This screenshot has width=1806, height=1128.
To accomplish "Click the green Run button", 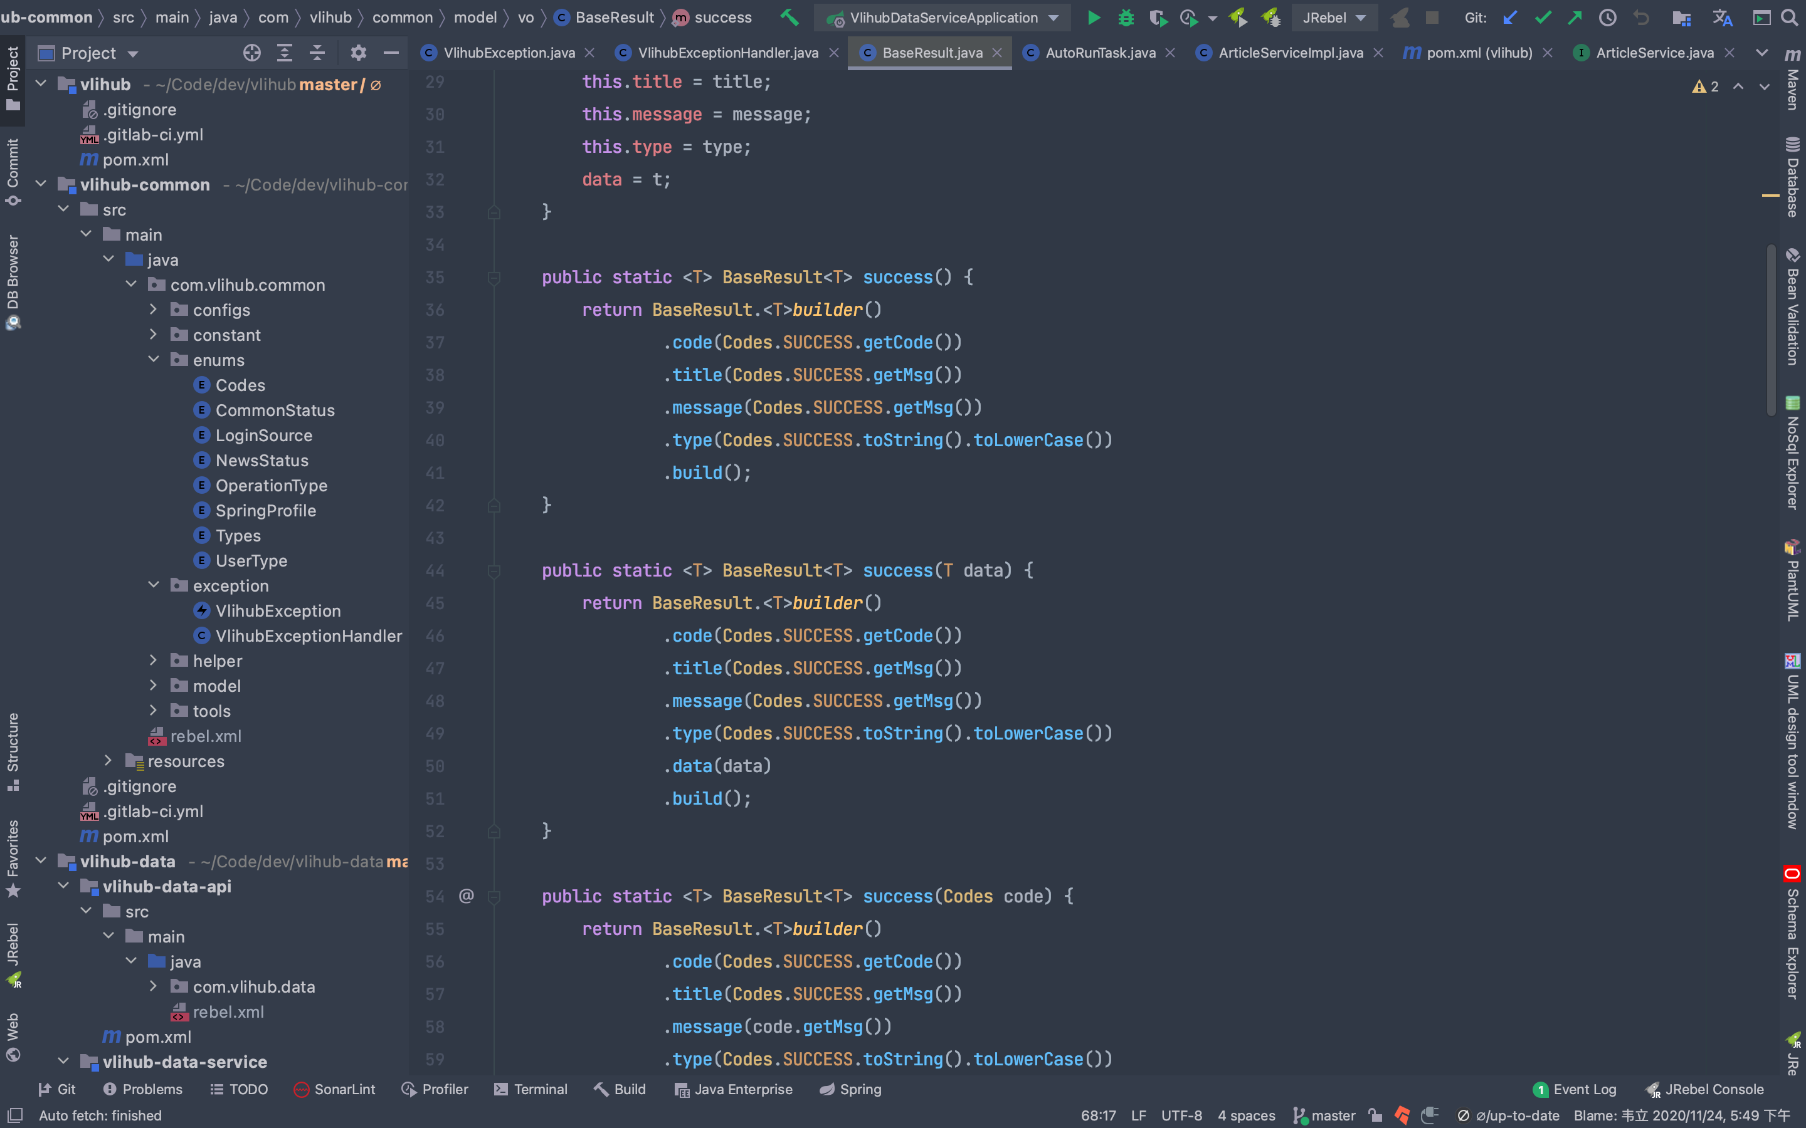I will 1093,18.
